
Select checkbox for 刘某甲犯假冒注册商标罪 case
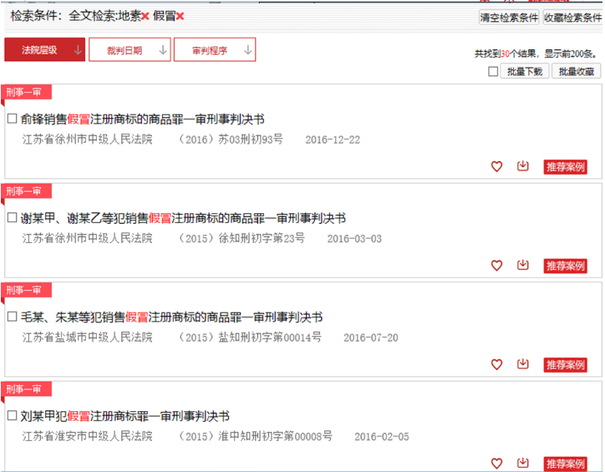point(12,416)
